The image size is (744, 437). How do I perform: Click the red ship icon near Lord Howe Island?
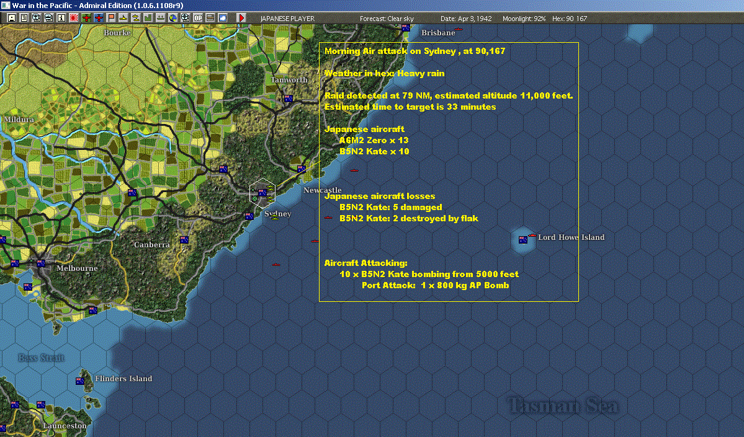(x=532, y=235)
